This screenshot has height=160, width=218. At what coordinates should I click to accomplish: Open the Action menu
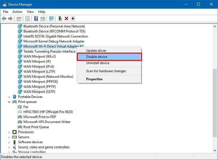17,12
